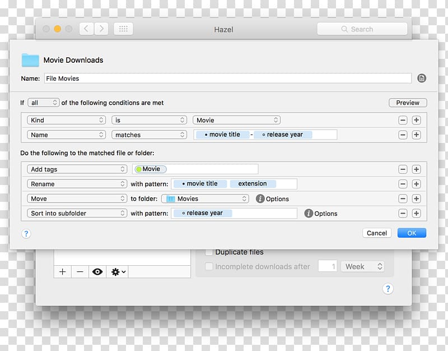Select release year token in subfolder pattern
This screenshot has width=448, height=351.
[x=203, y=213]
